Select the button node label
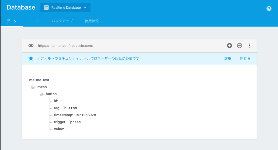The image size is (278, 150). tap(51, 94)
